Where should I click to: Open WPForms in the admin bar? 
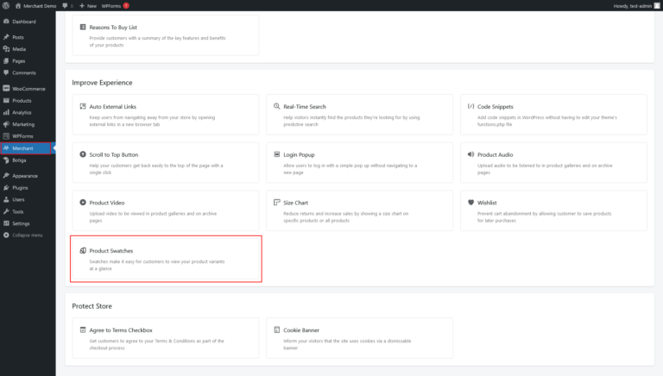(111, 6)
